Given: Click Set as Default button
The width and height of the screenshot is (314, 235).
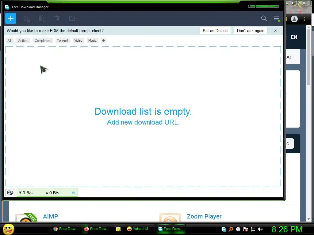Looking at the screenshot, I should tap(215, 31).
